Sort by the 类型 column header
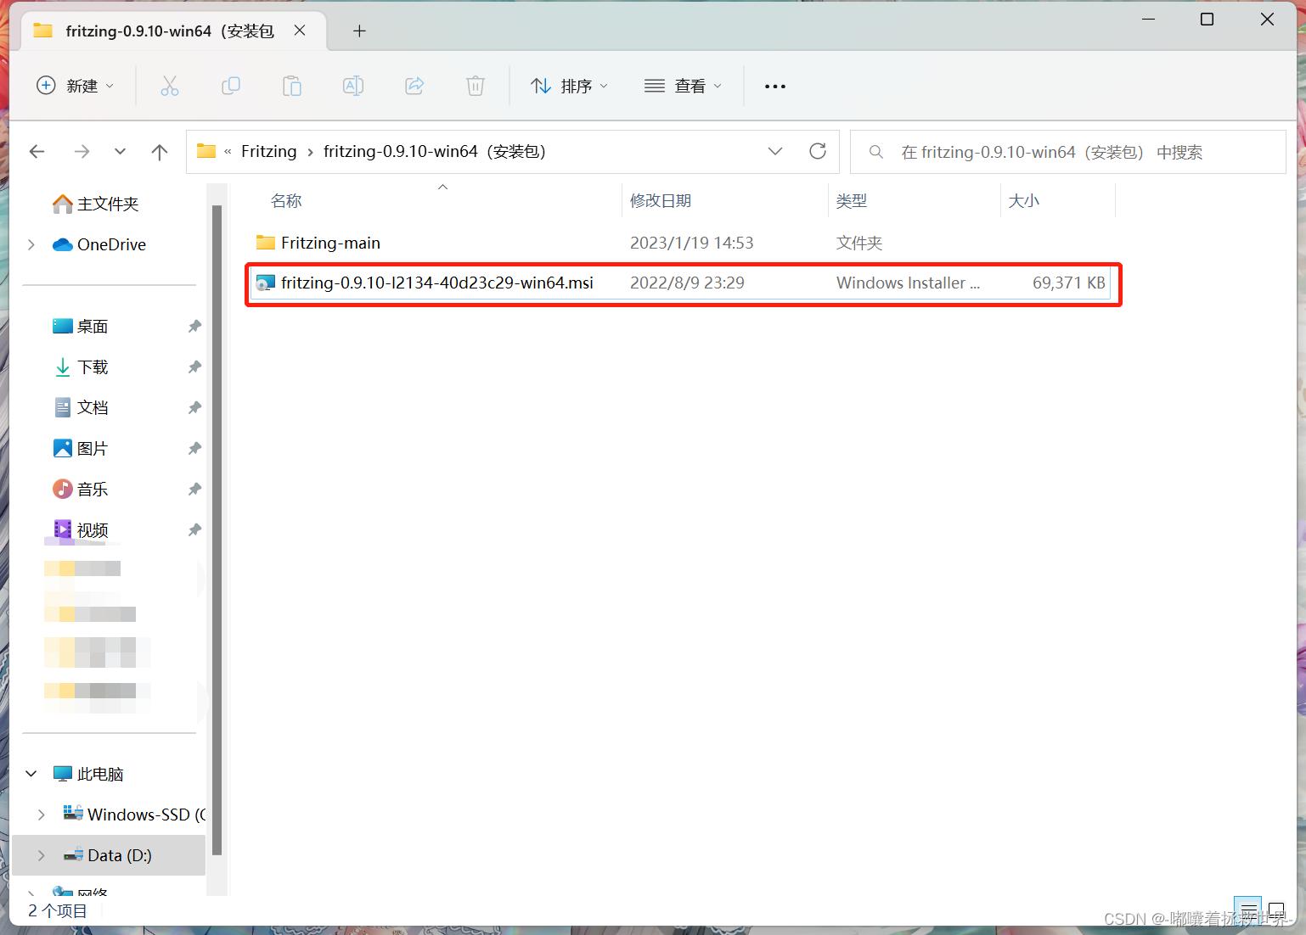 (x=852, y=201)
